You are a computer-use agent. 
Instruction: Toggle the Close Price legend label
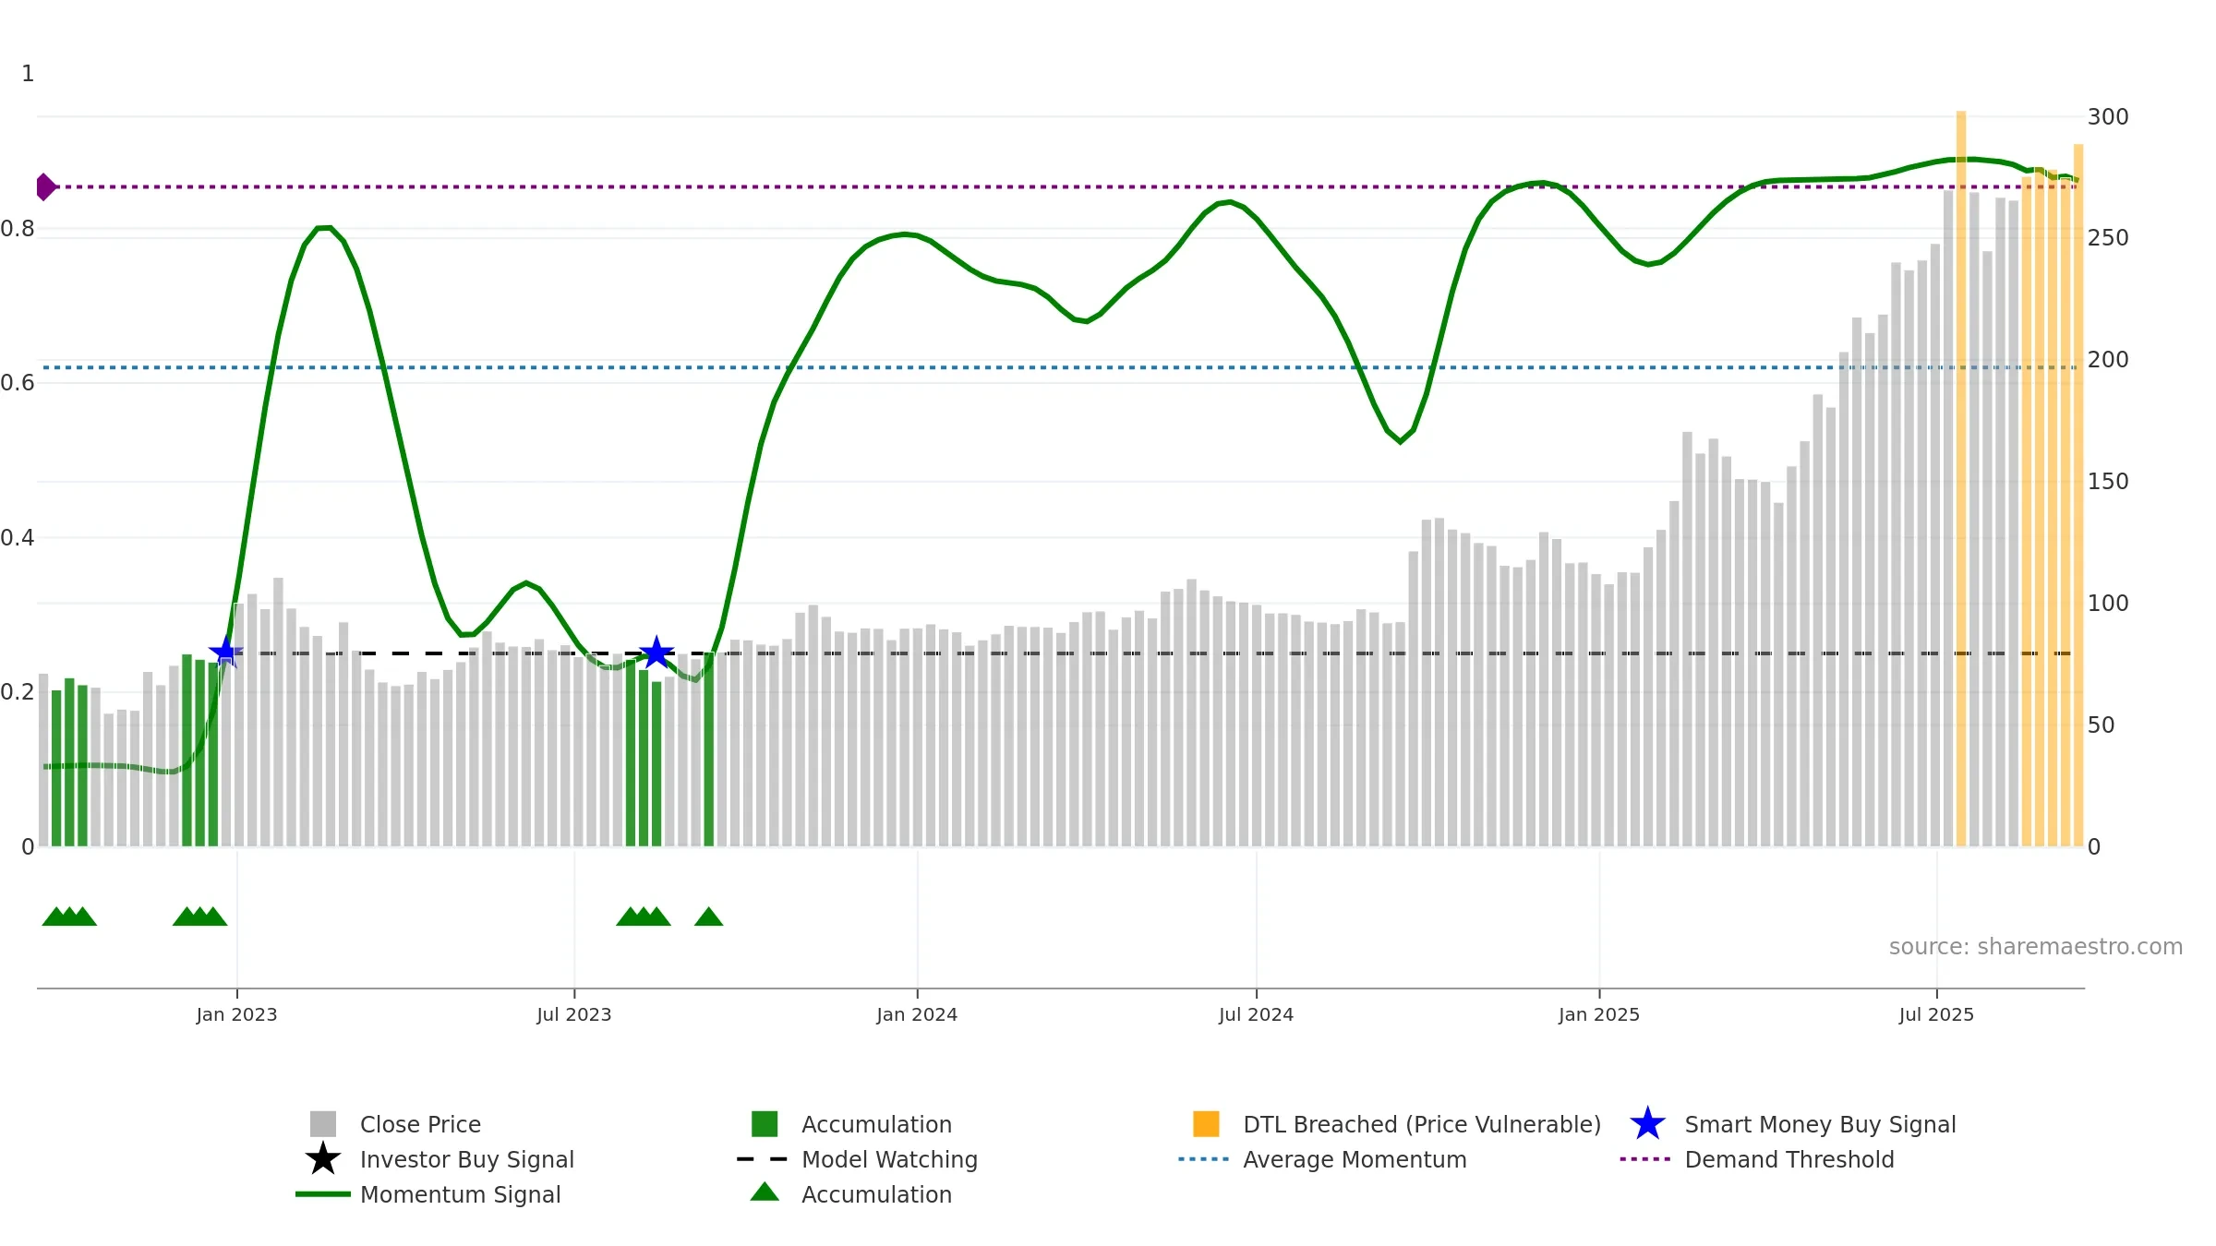pyautogui.click(x=420, y=1124)
